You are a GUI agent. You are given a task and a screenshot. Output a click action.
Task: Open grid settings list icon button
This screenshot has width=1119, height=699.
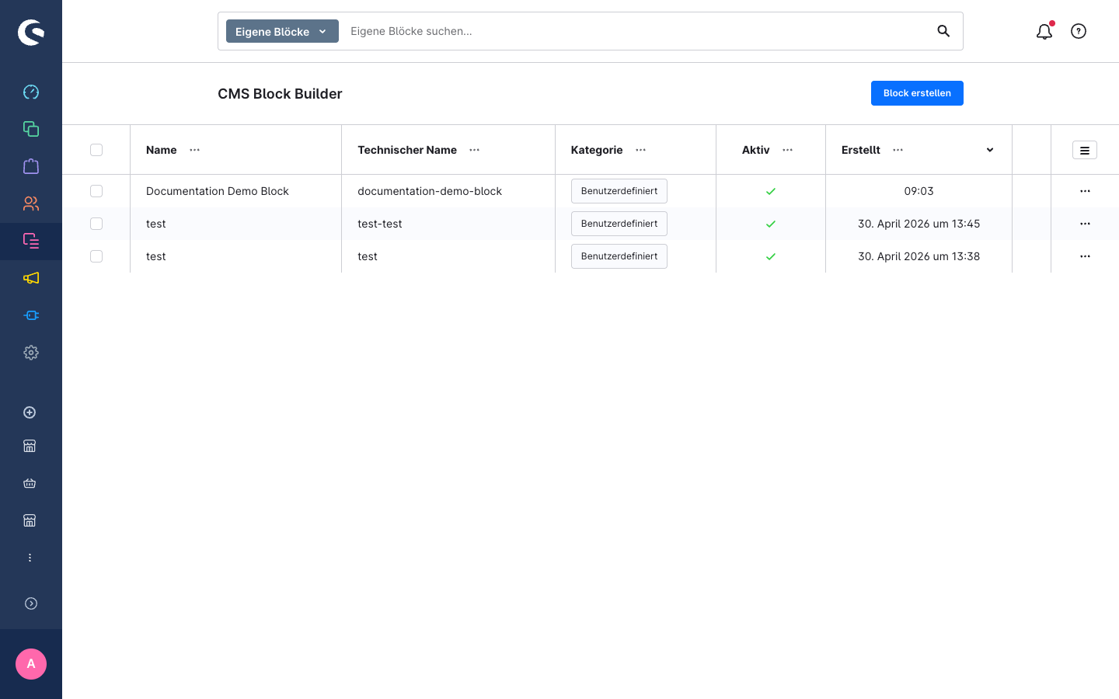point(1085,150)
